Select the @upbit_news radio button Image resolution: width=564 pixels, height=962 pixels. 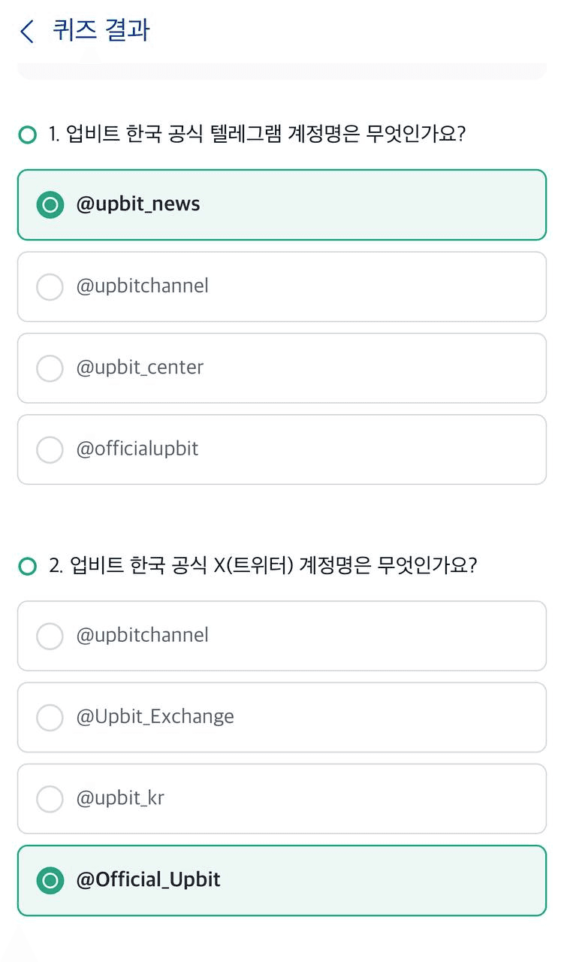(50, 204)
